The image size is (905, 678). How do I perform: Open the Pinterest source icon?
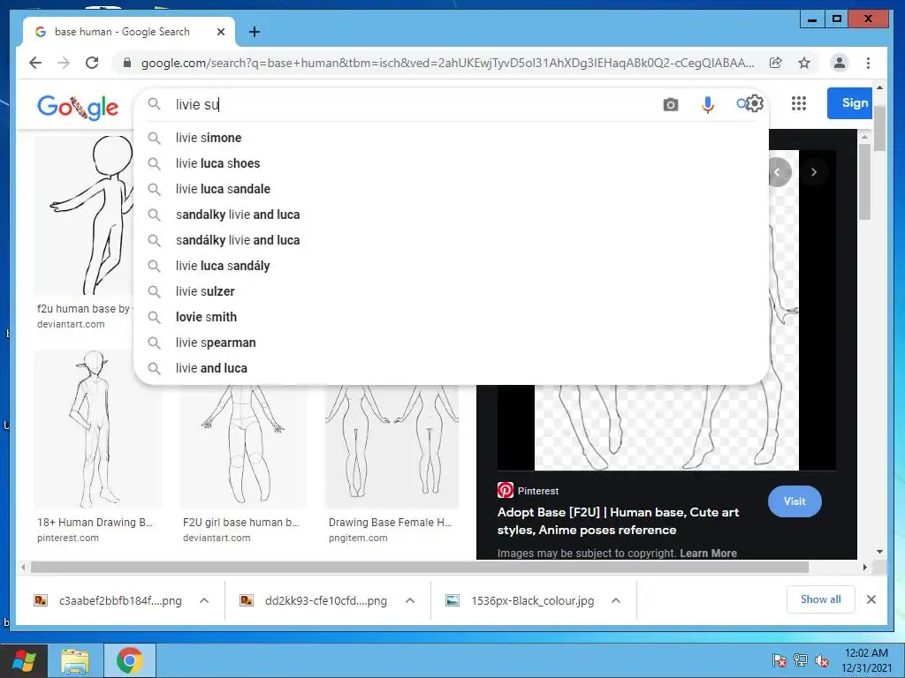coord(505,490)
